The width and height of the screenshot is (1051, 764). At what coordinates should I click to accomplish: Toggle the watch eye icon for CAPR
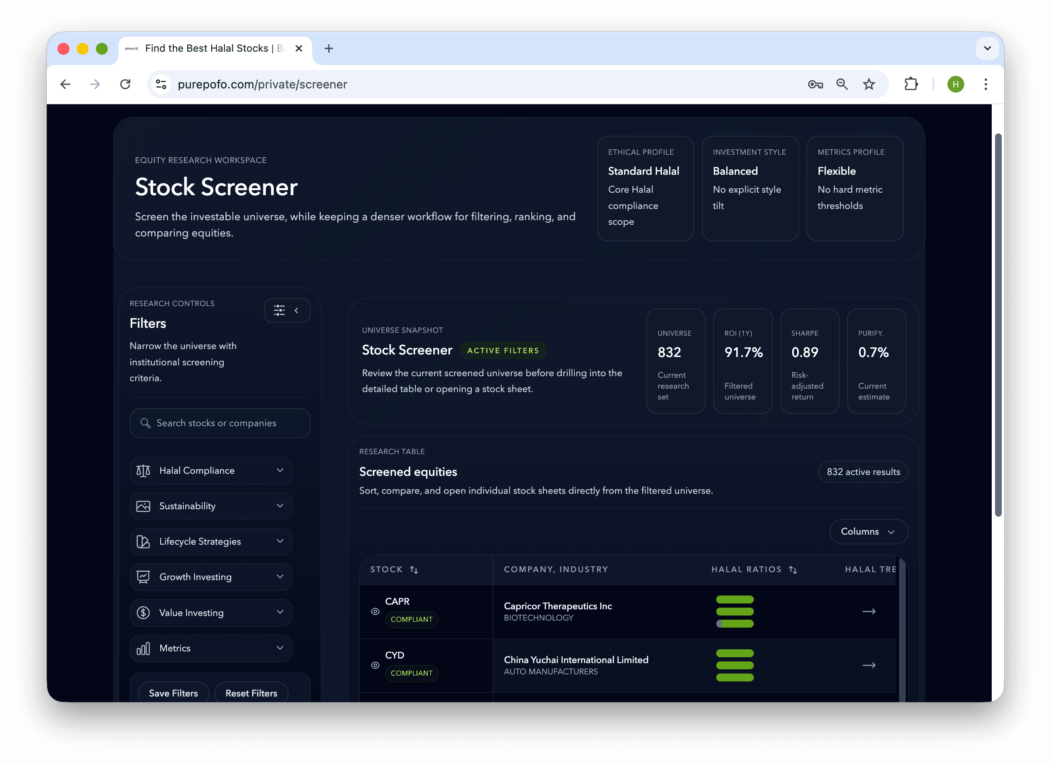point(375,612)
